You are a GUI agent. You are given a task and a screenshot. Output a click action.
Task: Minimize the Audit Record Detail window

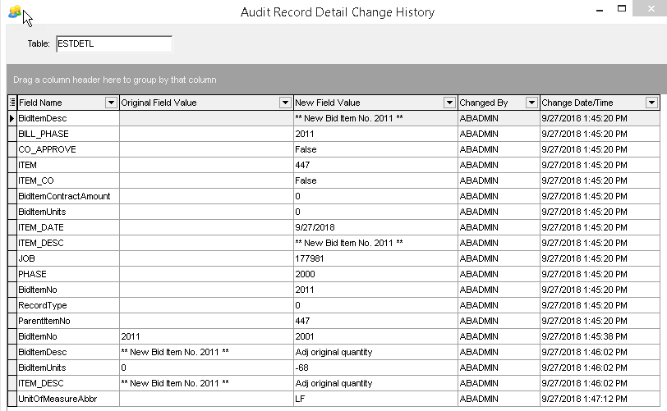point(600,9)
